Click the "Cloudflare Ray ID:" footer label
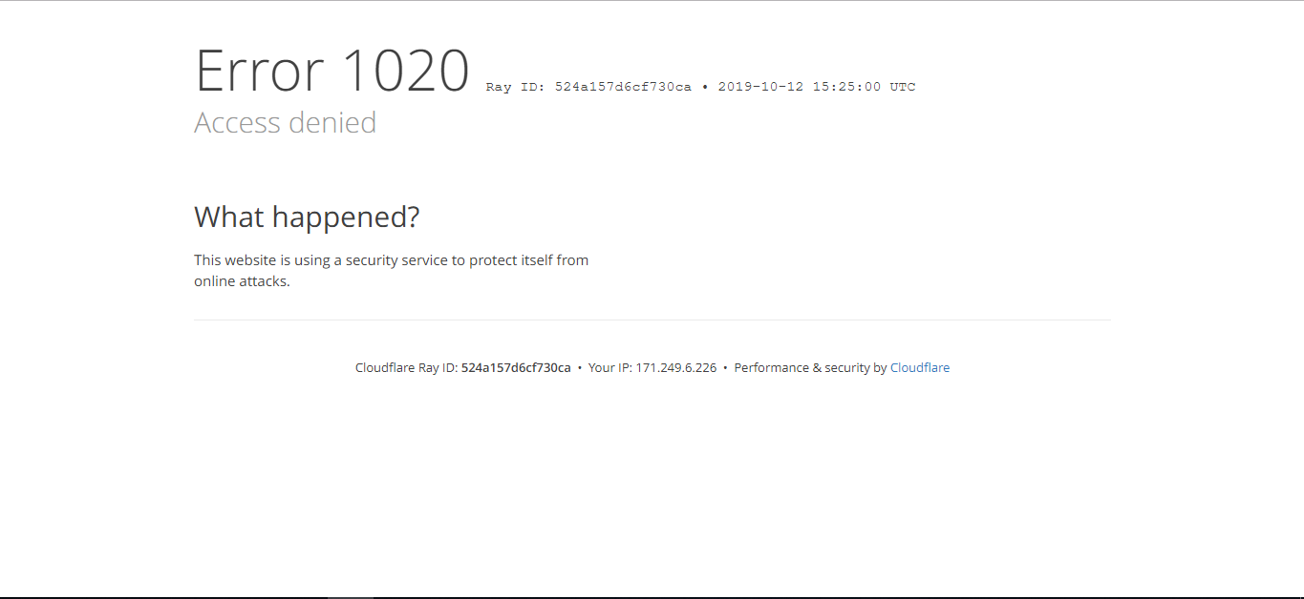This screenshot has height=599, width=1304. [x=406, y=368]
